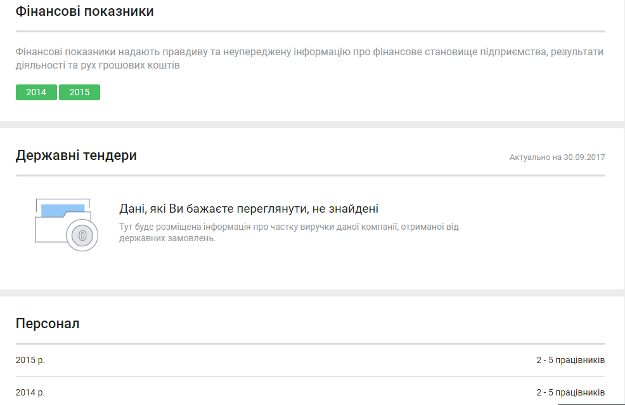Select the 2015 financial year button
This screenshot has height=405, width=625.
79,92
